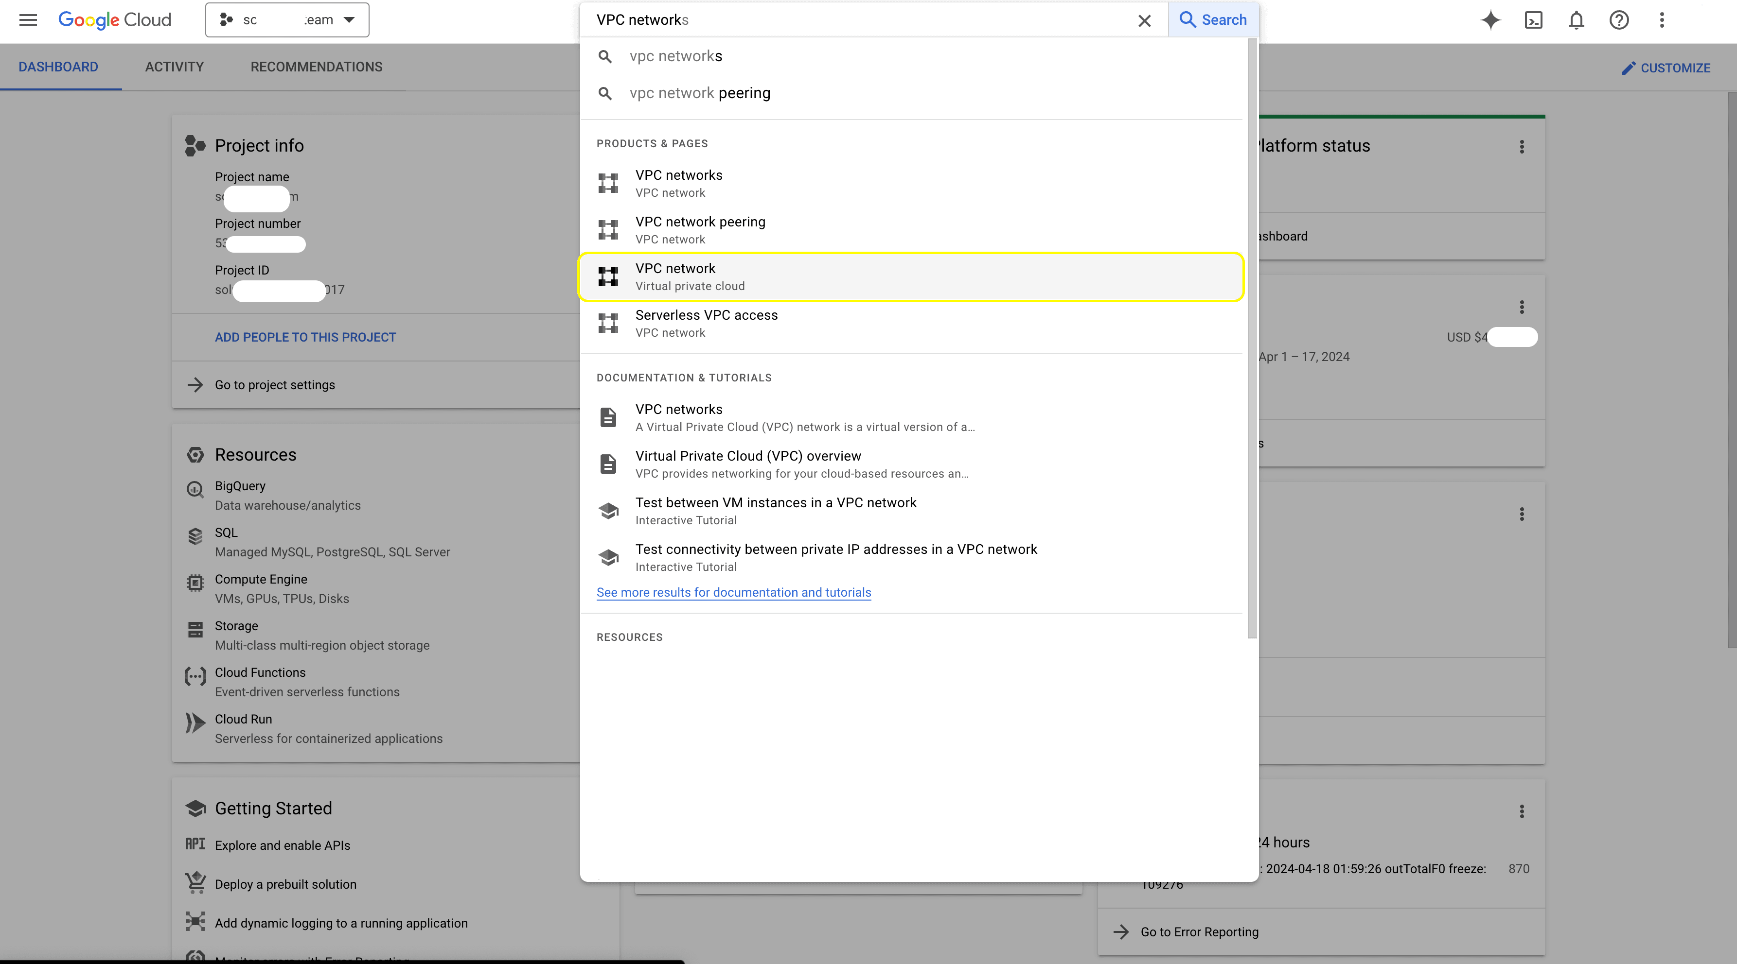Screen dimensions: 1737x964
Task: Open the hamburger navigation menu
Action: coord(28,19)
